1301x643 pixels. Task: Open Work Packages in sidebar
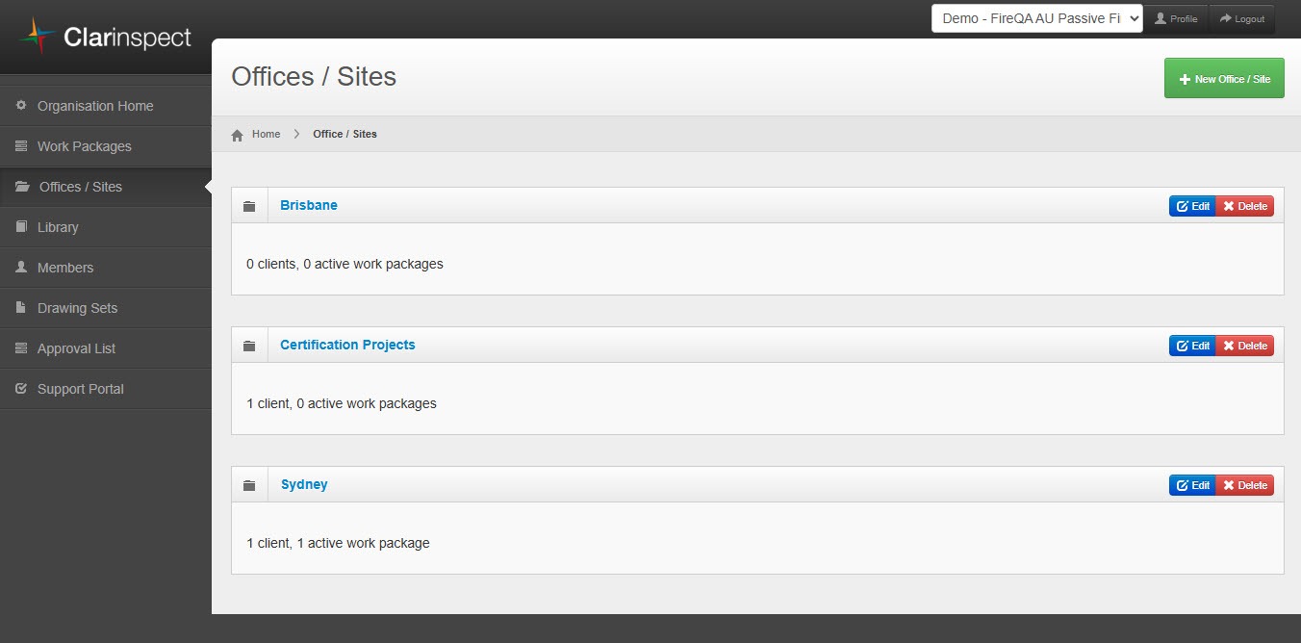pyautogui.click(x=85, y=146)
